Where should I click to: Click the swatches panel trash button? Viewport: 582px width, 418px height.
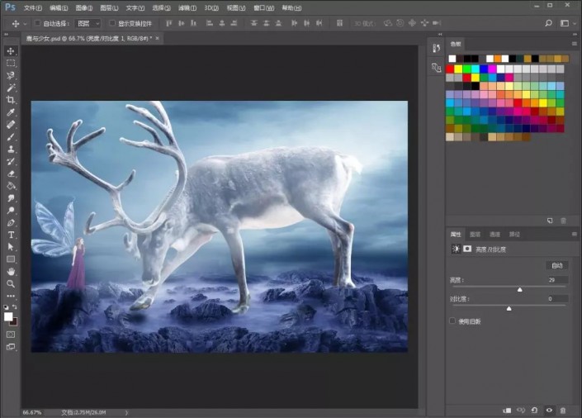pyautogui.click(x=563, y=221)
